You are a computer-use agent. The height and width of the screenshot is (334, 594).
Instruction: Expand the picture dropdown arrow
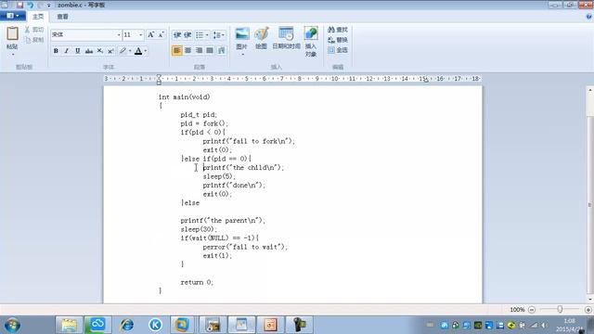pyautogui.click(x=242, y=55)
